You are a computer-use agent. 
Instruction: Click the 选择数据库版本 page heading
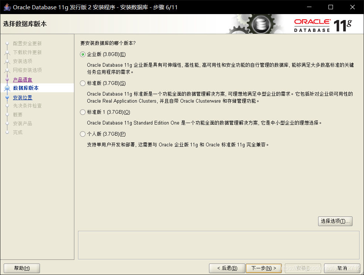pyautogui.click(x=25, y=24)
